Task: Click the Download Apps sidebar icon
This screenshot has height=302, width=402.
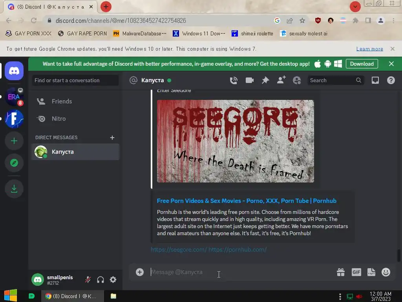Action: pos(14,189)
